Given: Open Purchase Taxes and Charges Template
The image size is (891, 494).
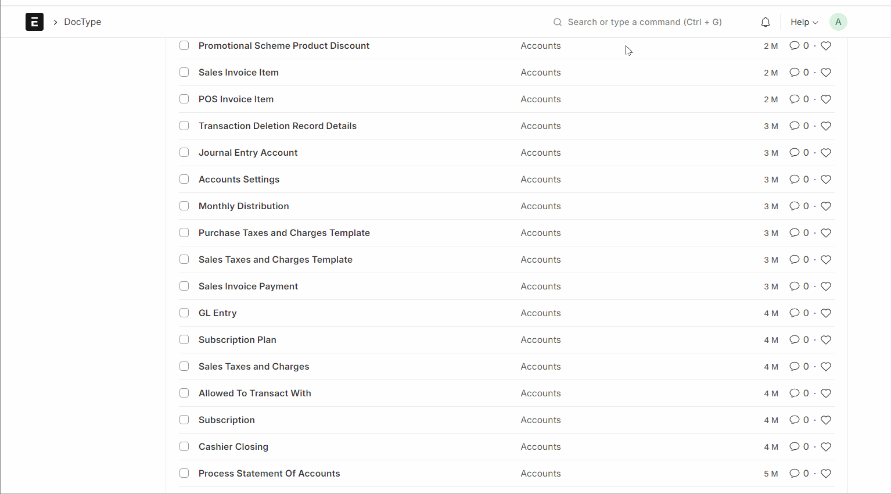Looking at the screenshot, I should [284, 233].
